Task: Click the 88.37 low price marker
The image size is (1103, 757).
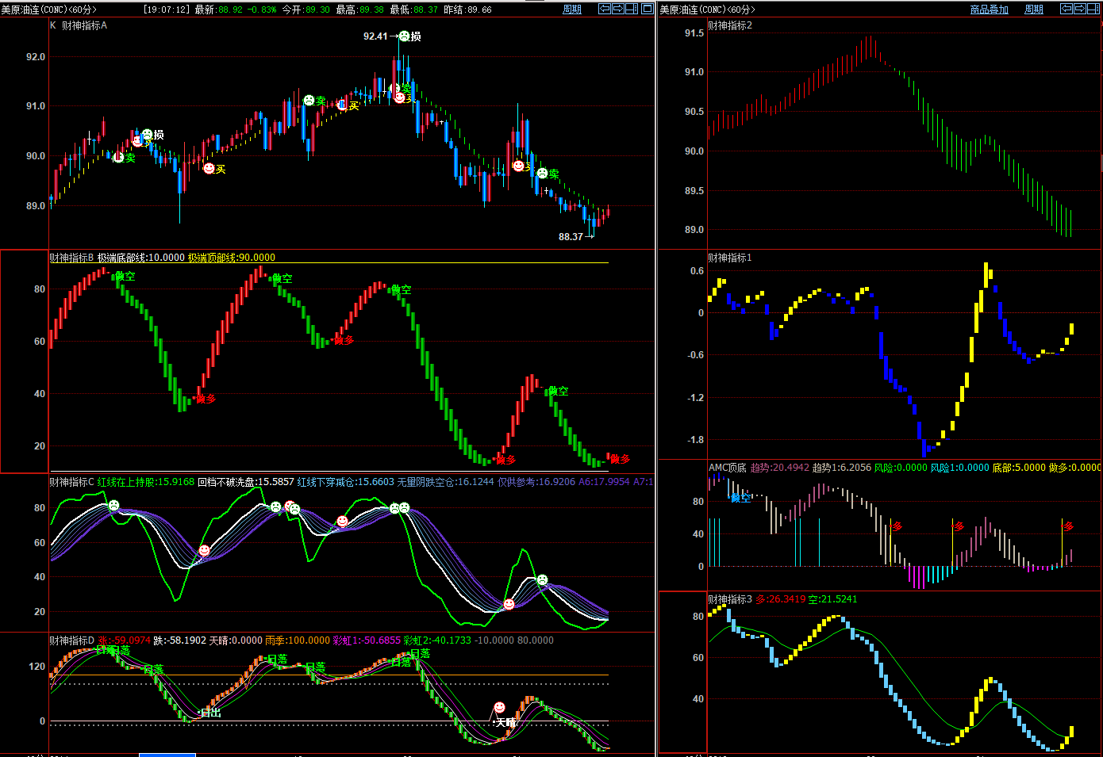Action: tap(571, 236)
